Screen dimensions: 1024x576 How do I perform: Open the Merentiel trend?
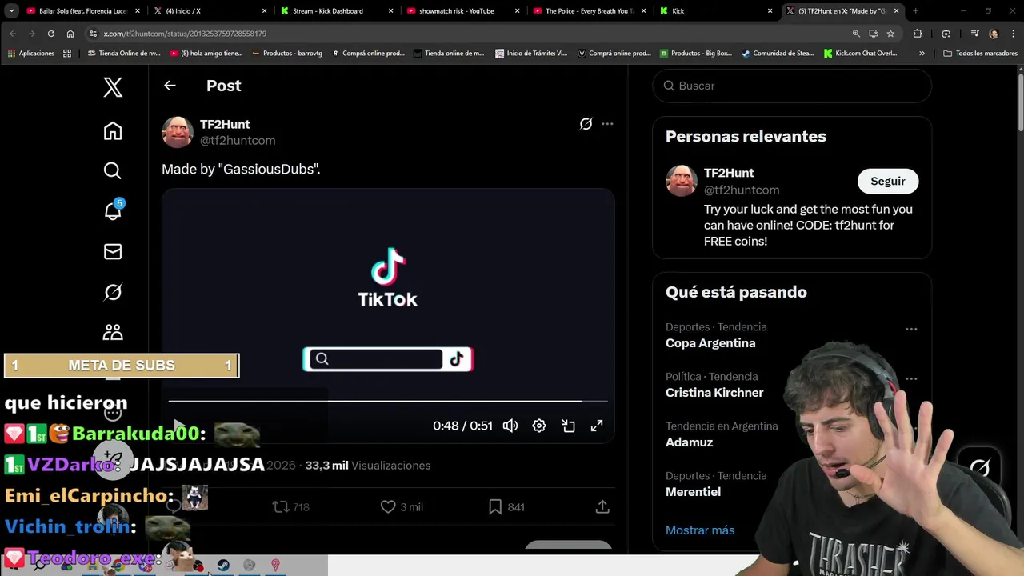point(693,492)
